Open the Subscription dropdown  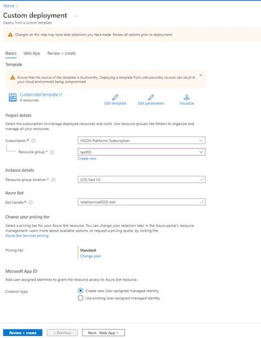[x=141, y=140]
